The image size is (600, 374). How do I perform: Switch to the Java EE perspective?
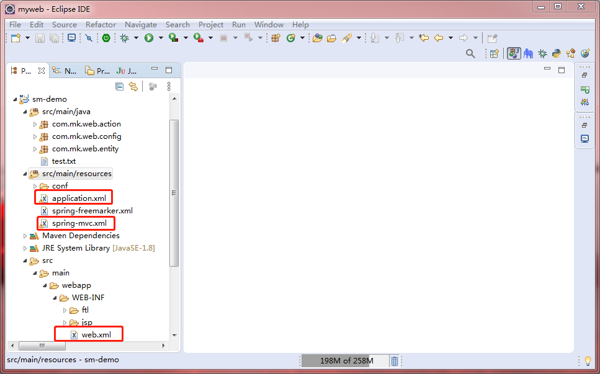514,53
